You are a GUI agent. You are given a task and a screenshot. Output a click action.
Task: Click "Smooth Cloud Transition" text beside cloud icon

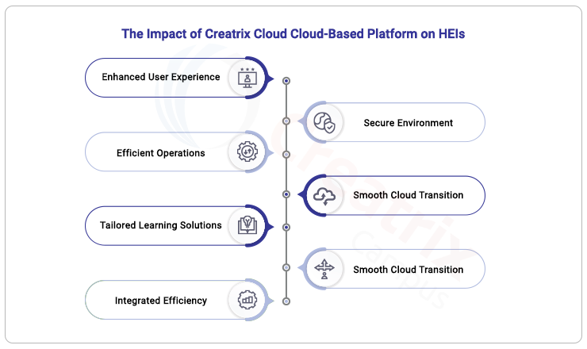(408, 195)
